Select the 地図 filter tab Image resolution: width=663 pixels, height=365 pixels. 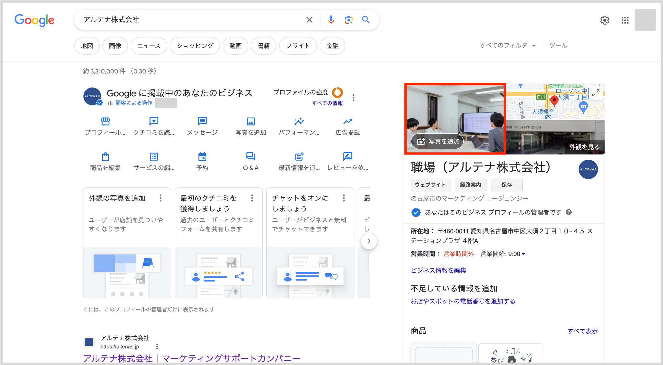[x=87, y=46]
